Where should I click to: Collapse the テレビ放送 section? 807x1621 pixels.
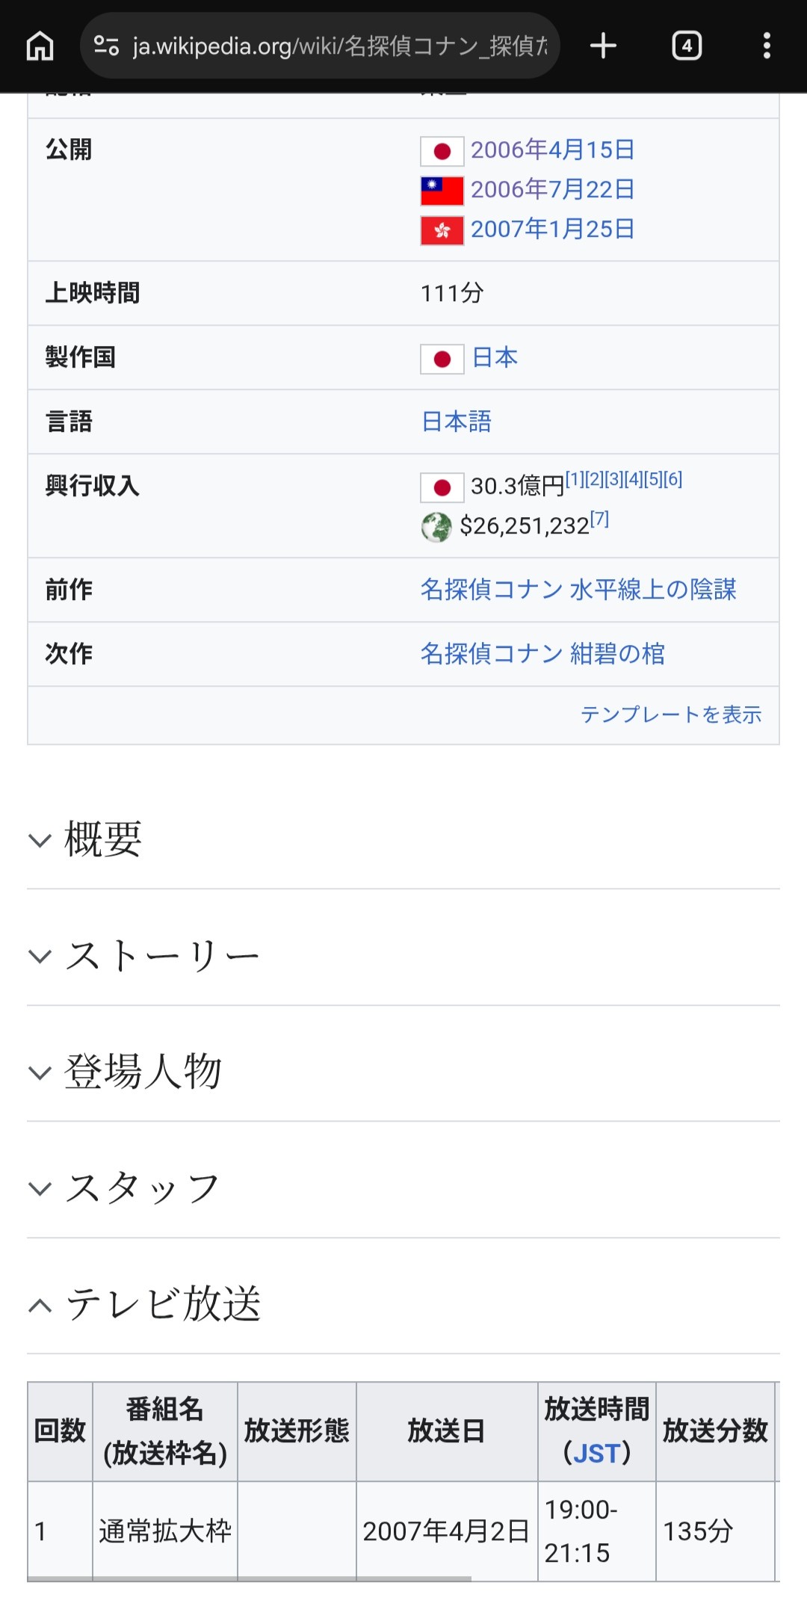coord(161,1305)
